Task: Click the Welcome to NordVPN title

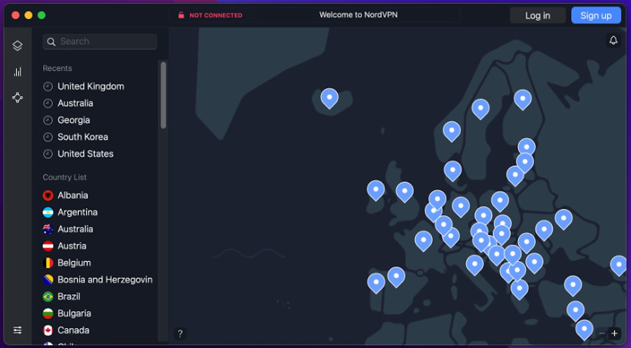Action: (x=358, y=15)
